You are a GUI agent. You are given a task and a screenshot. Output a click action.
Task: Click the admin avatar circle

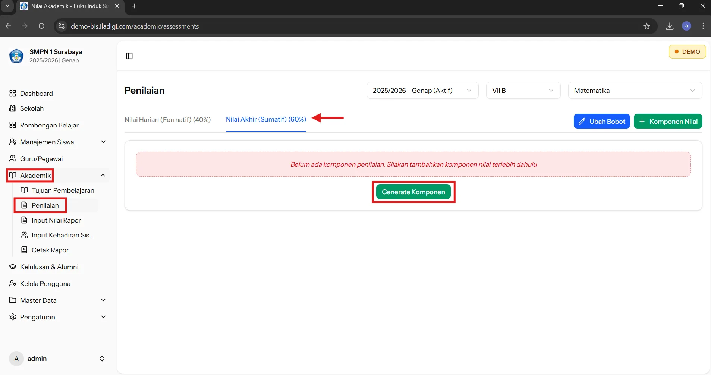(x=16, y=359)
